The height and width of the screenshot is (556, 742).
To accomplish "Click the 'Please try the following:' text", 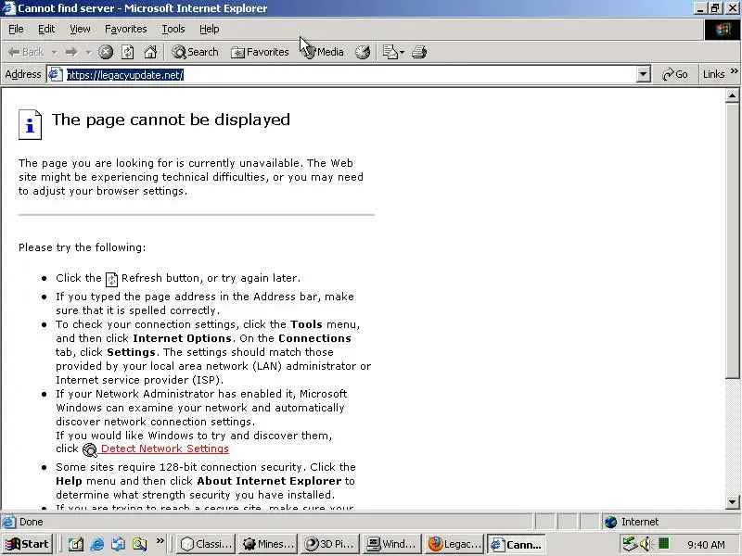I will tap(83, 247).
